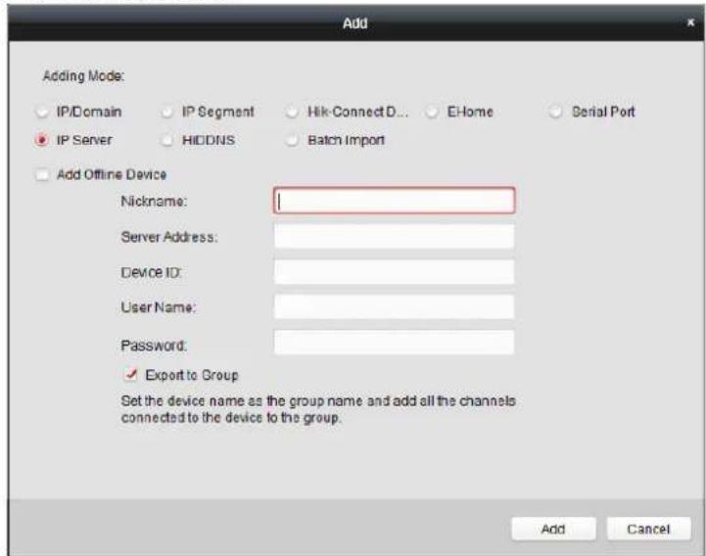Activate the User Name field
The image size is (706, 556).
(394, 306)
